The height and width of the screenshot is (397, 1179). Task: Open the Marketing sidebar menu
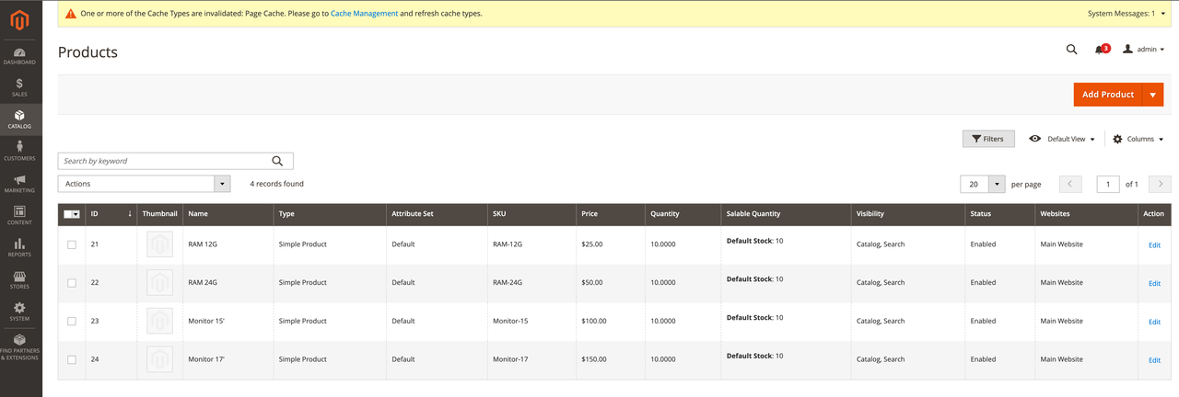click(x=20, y=184)
